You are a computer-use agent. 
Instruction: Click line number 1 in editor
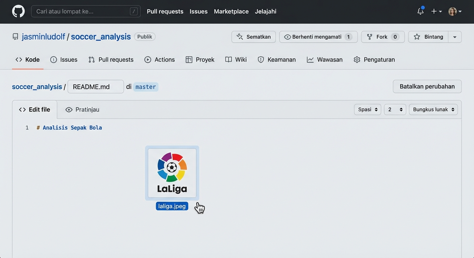pos(27,128)
